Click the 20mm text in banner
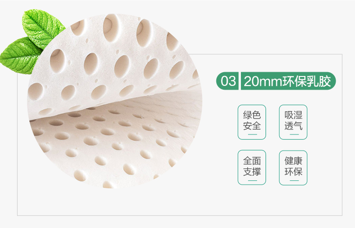The height and width of the screenshot is (228, 355). tap(263, 81)
